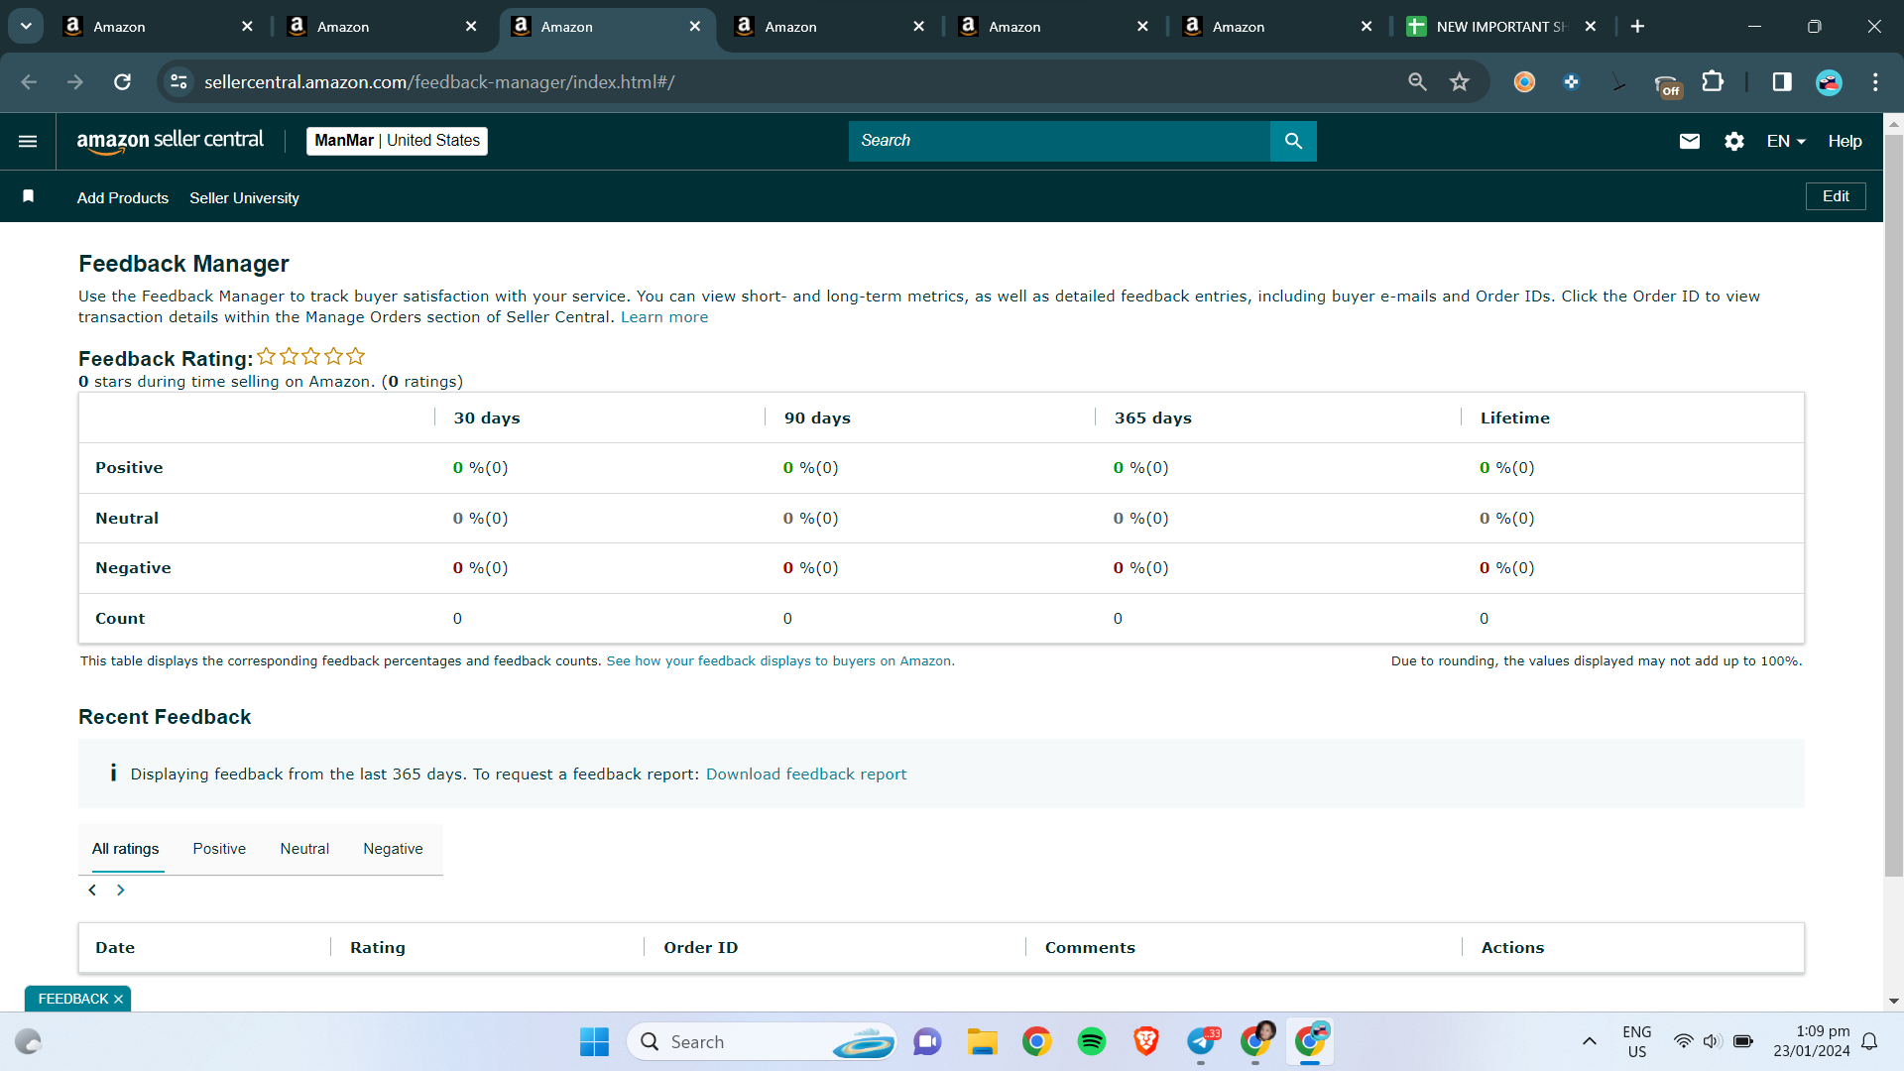Viewport: 1904px width, 1071px height.
Task: Click the Edit button
Action: pyautogui.click(x=1836, y=196)
